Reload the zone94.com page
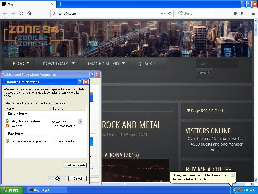Screen dimensions: 258x194 coord(21,14)
